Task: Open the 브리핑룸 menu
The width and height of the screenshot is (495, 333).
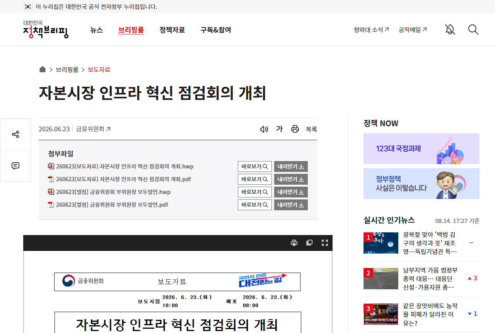Action: tap(131, 30)
